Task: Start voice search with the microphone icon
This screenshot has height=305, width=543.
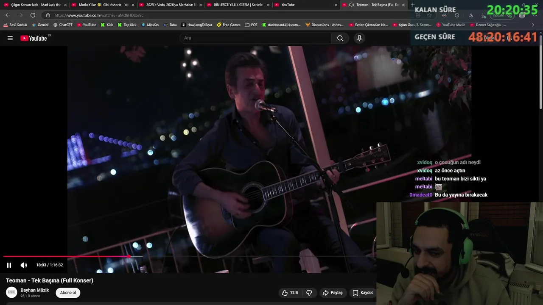Action: pyautogui.click(x=359, y=38)
